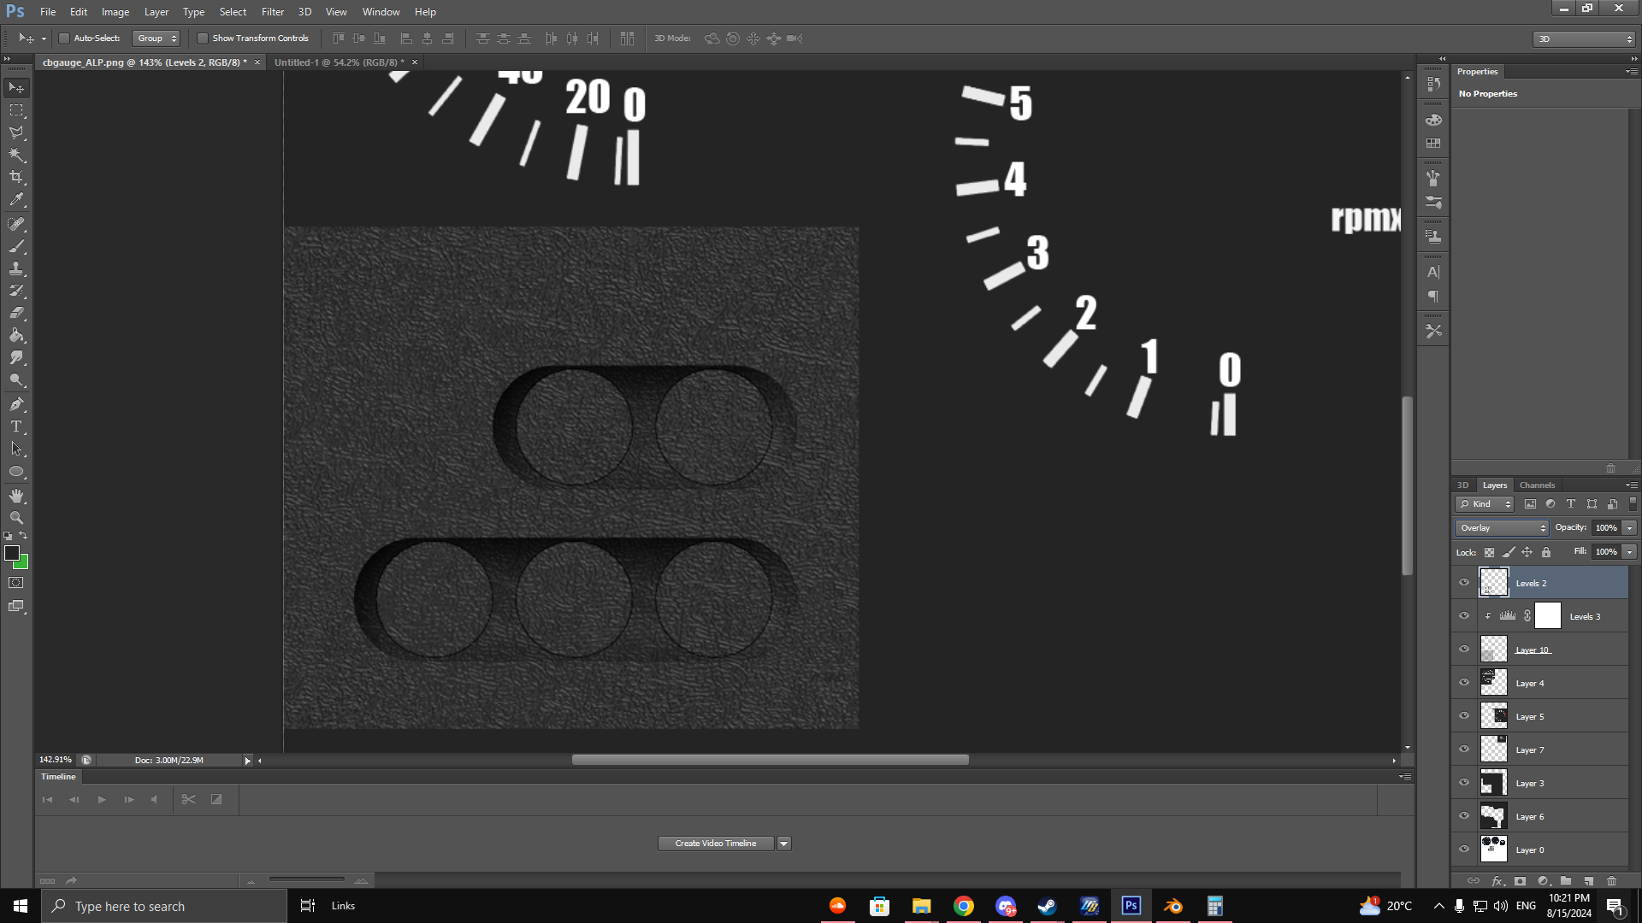
Task: Expand the Create Video Timeline options arrow
Action: pyautogui.click(x=783, y=844)
